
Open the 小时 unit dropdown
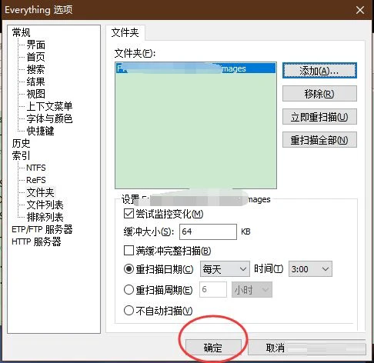252,290
